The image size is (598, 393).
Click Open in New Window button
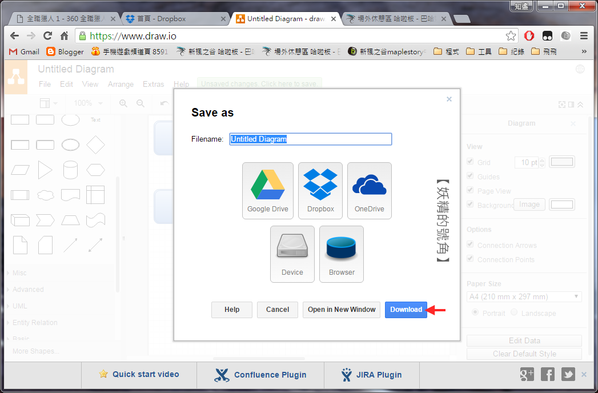pyautogui.click(x=342, y=310)
